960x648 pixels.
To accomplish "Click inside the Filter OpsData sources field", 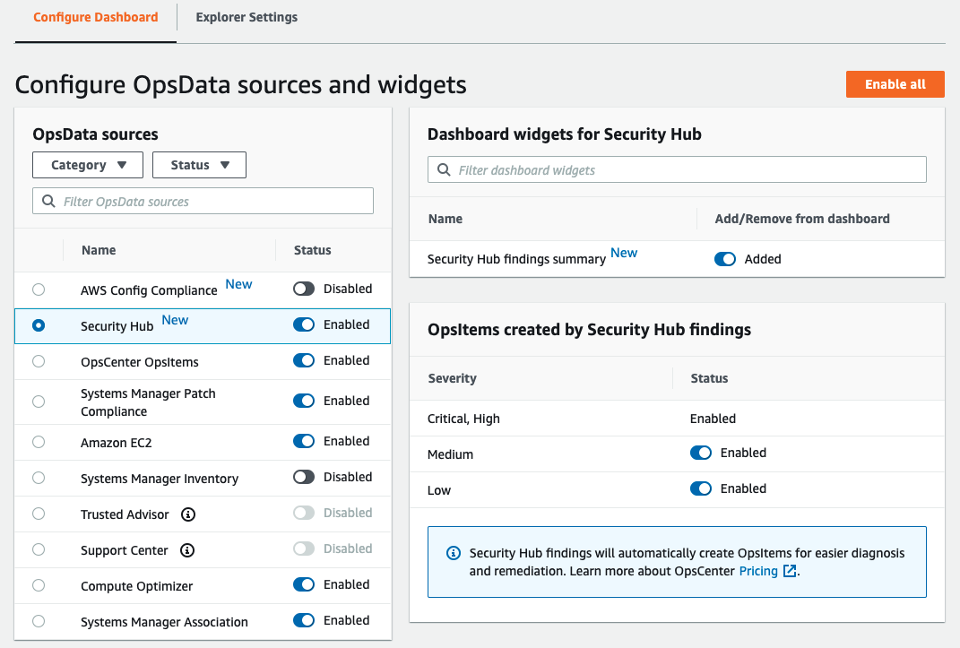I will click(x=202, y=201).
